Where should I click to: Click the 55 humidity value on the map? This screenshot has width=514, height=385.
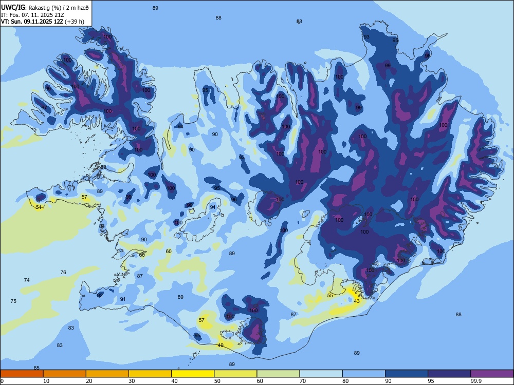(330, 295)
